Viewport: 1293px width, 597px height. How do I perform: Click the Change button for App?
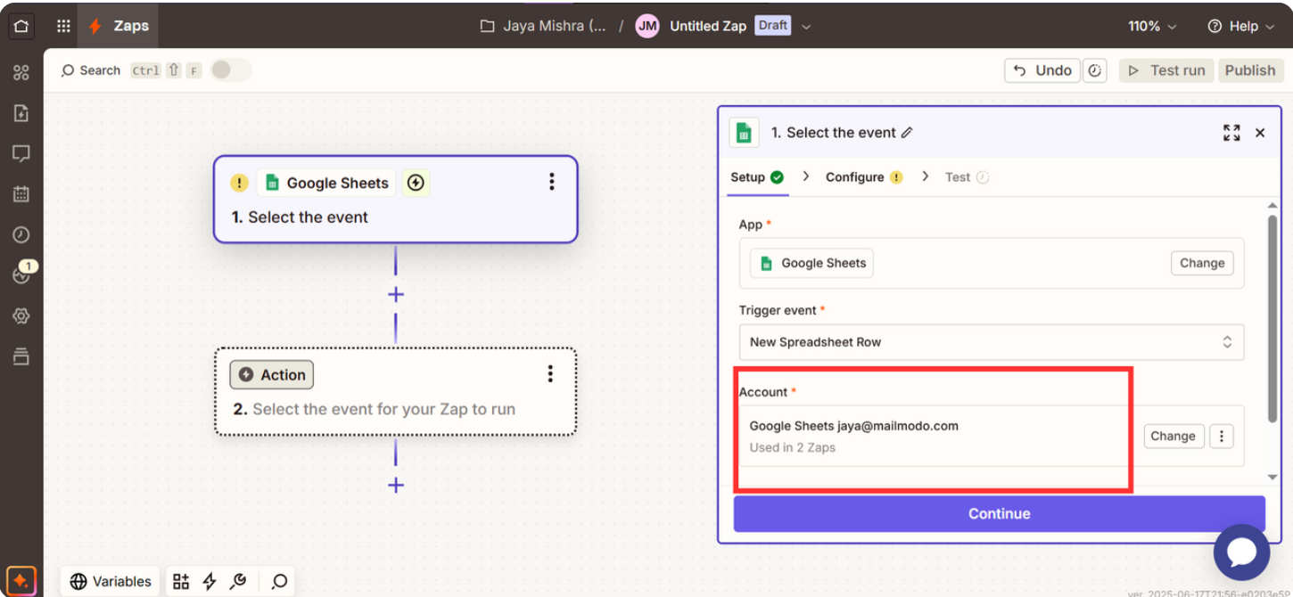[1201, 263]
